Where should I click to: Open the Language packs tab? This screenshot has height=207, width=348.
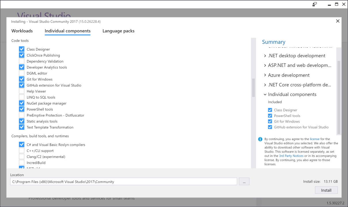pos(118,31)
